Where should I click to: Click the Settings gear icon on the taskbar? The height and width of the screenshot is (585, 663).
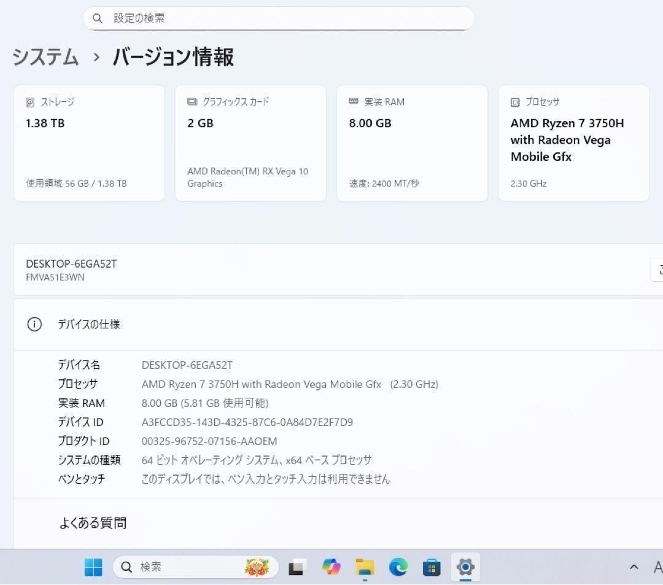tap(465, 567)
